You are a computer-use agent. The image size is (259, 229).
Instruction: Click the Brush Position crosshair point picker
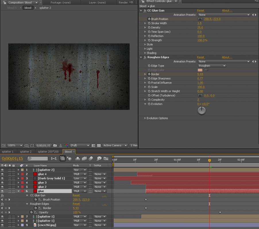tap(200, 19)
